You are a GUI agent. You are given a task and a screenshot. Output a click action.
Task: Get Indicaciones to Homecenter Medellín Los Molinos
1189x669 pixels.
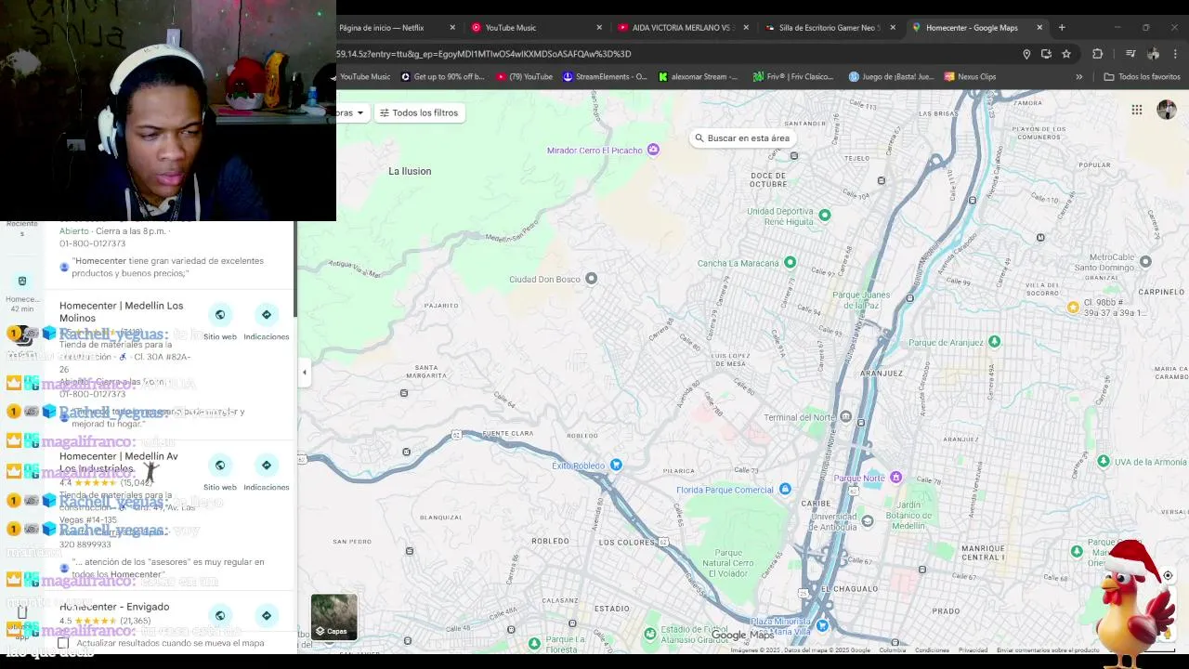(267, 315)
